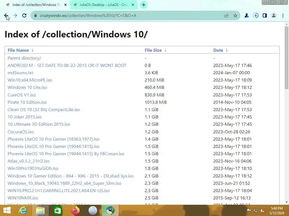Viewport: 289px width, 216px height.
Task: Switch to the JuliaOS-Desktop tab
Action: pyautogui.click(x=104, y=5)
